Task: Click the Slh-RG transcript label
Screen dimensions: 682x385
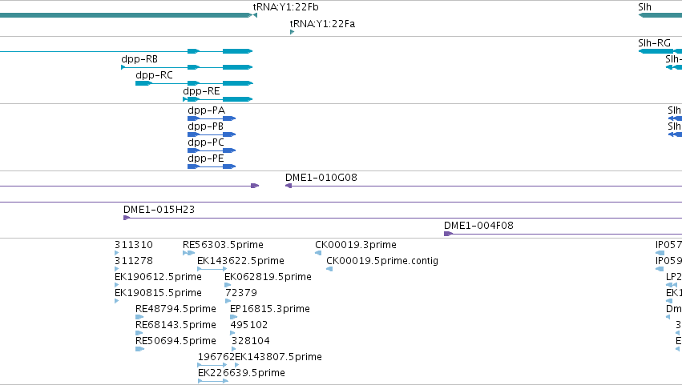Action: (x=654, y=43)
